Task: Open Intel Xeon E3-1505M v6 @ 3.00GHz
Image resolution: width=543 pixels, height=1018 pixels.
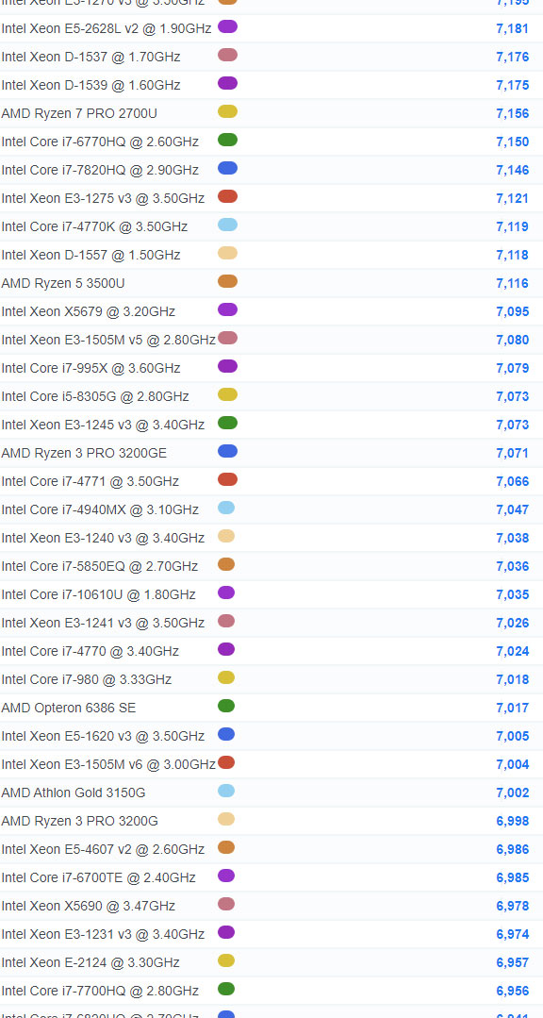Action: coord(108,765)
